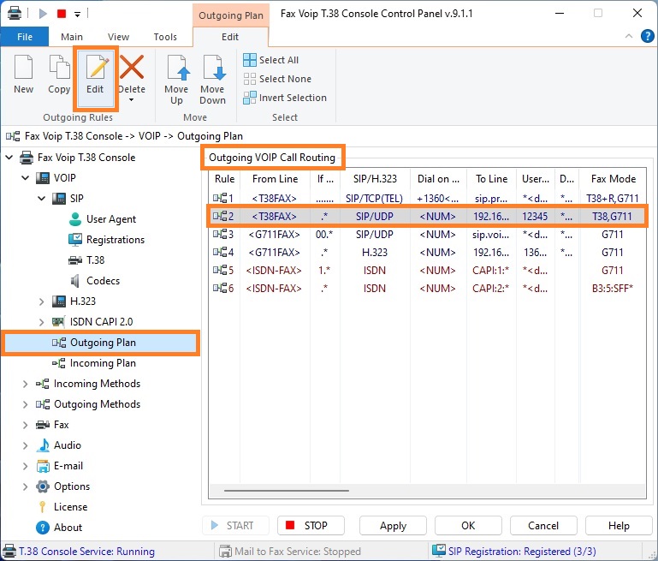Click Select All in the ribbon
The height and width of the screenshot is (561, 658).
click(270, 60)
